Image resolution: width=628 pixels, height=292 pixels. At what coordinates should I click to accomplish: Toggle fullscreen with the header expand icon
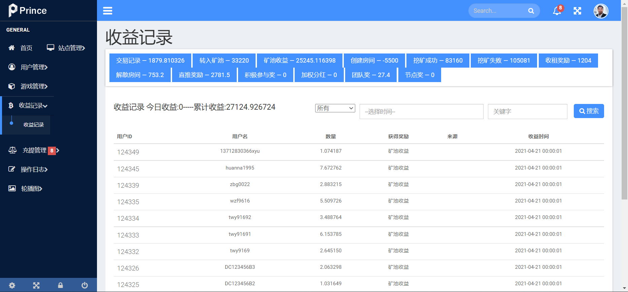(577, 11)
